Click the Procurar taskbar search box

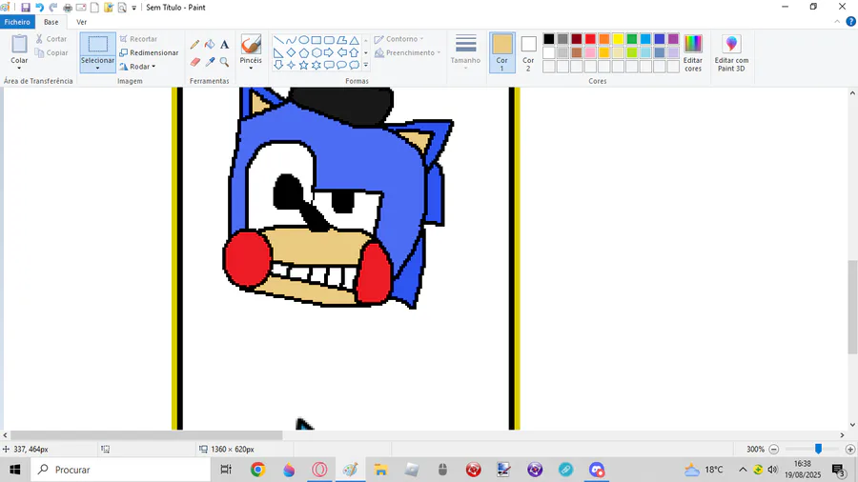120,470
